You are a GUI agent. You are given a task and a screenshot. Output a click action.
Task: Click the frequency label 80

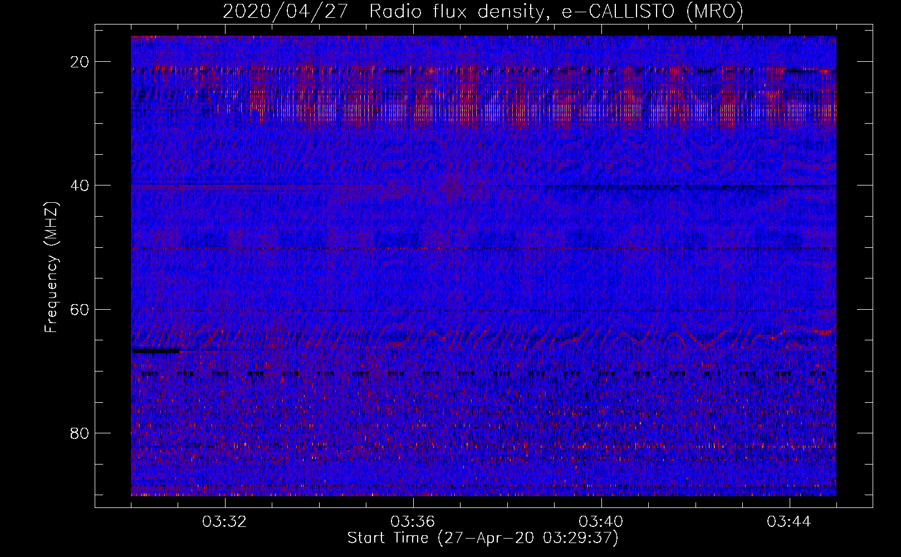pos(80,433)
